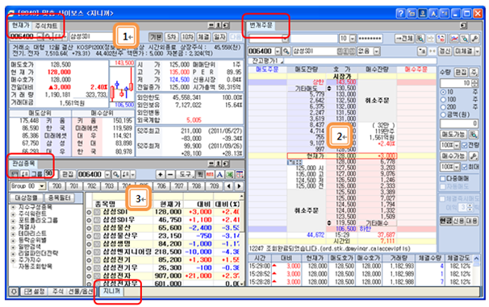Click horizontal split icon in current price header
The image size is (489, 307).
[x=211, y=25]
